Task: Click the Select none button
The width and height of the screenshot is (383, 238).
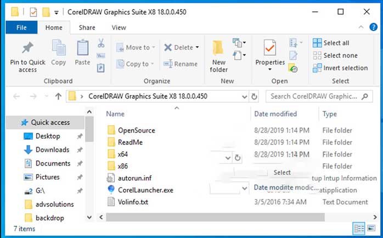Action: (x=335, y=56)
